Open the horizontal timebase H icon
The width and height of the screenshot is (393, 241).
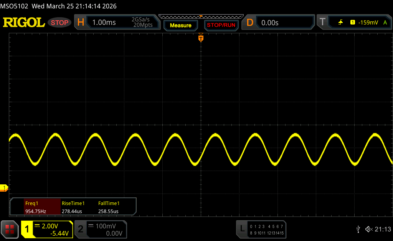(81, 23)
